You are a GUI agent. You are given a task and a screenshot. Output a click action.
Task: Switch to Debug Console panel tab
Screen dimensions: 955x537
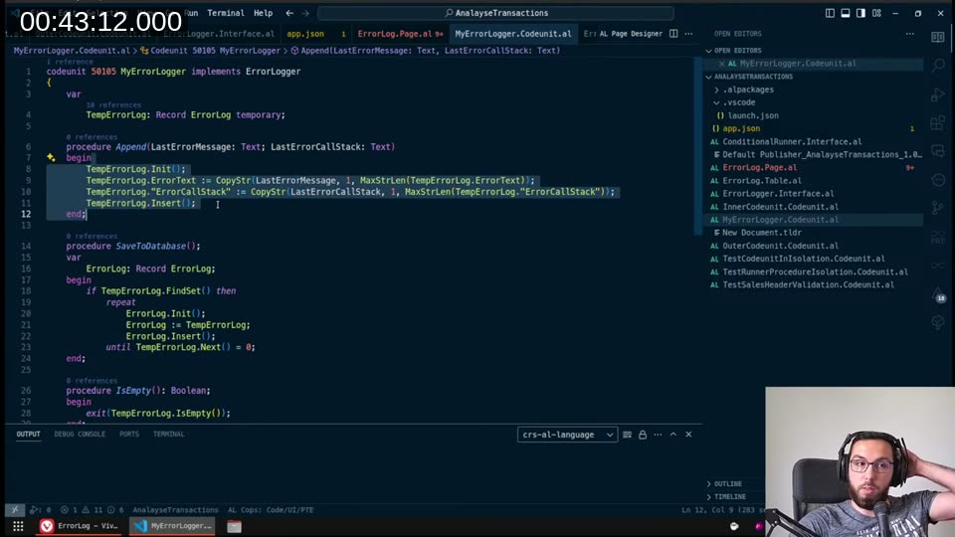tap(80, 435)
